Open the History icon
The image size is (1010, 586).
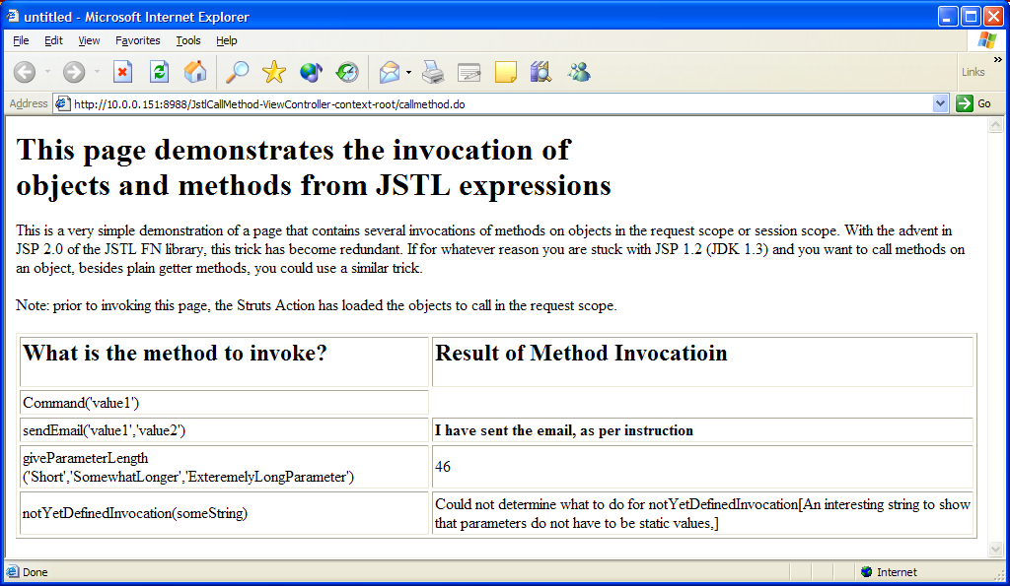click(347, 72)
